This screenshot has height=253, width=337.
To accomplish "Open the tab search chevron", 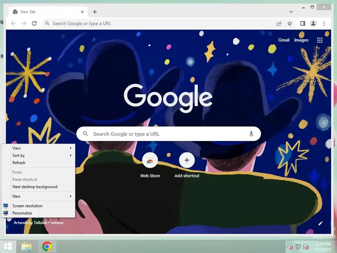I will click(291, 12).
